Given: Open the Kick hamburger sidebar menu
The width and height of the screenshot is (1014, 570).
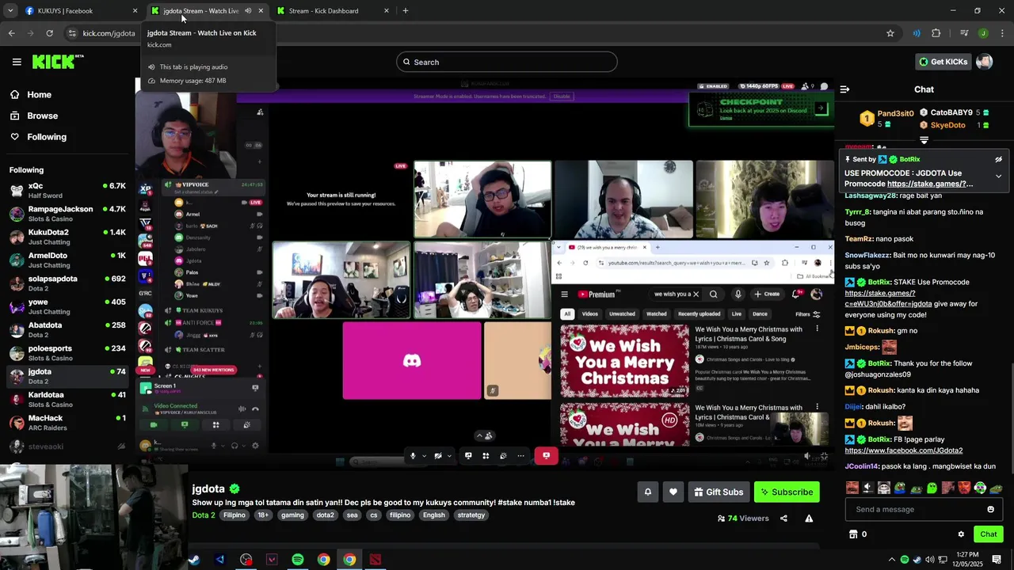Looking at the screenshot, I should tap(17, 62).
